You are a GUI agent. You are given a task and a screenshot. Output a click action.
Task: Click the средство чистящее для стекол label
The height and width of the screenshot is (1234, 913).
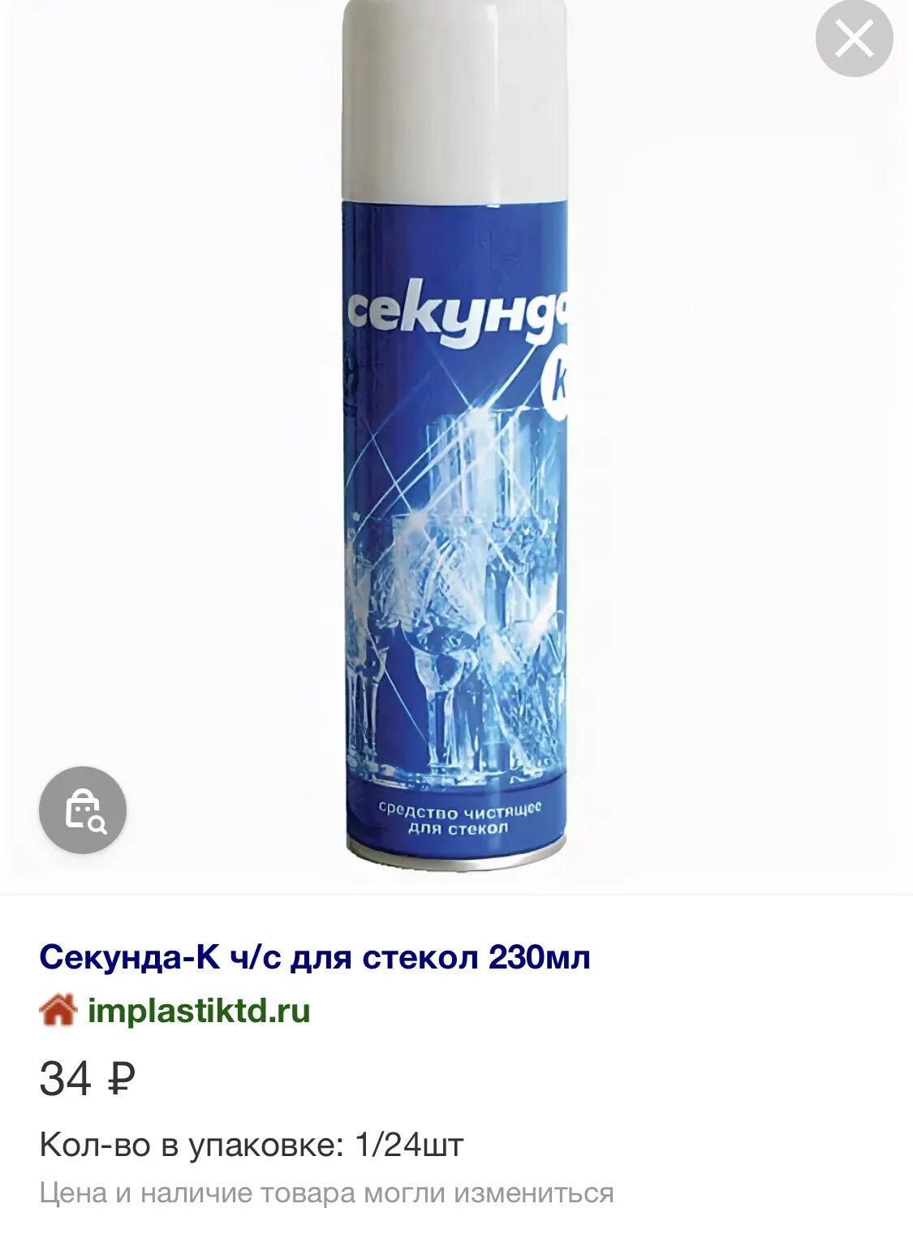pyautogui.click(x=459, y=818)
